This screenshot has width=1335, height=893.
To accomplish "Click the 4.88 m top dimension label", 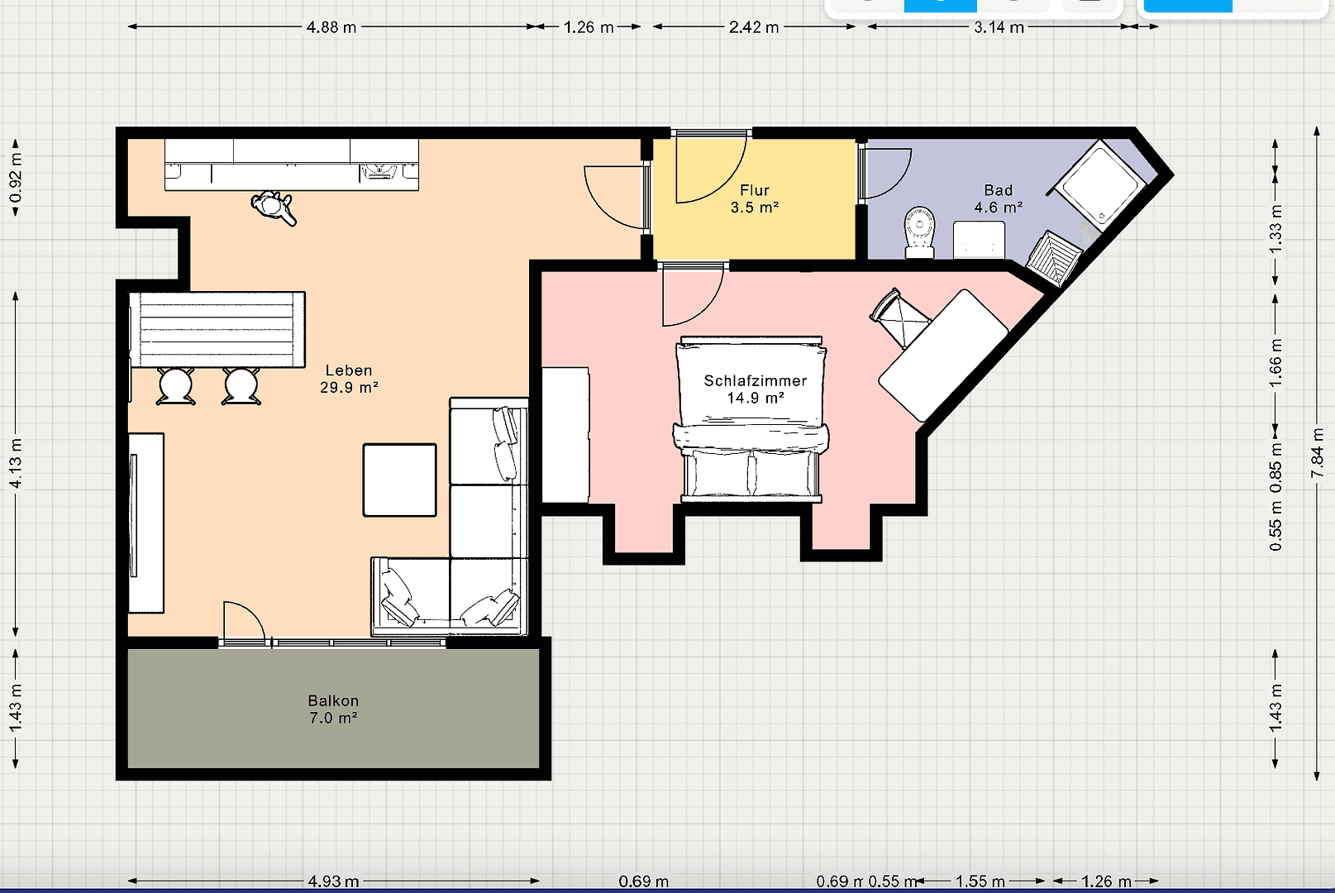I will (331, 27).
